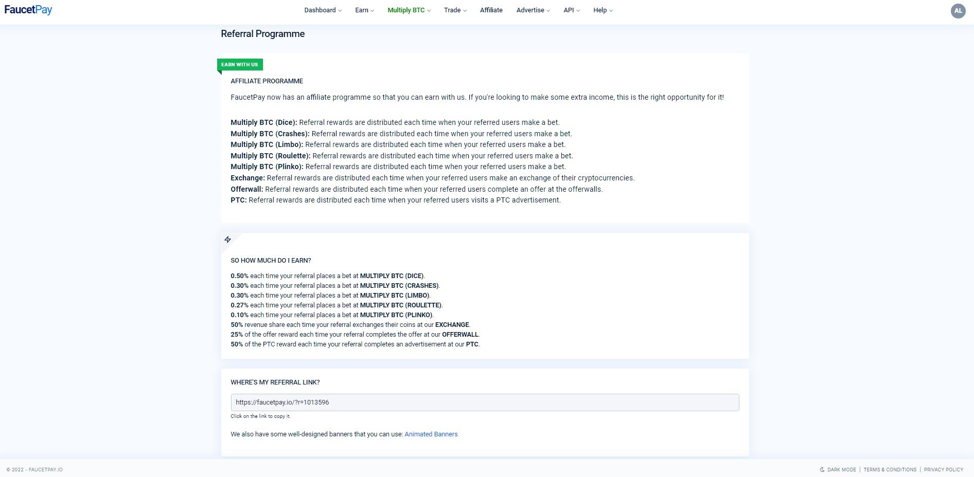The image size is (974, 477).
Task: Click the AFFILIATE PROGRAMME heading
Action: (x=267, y=81)
